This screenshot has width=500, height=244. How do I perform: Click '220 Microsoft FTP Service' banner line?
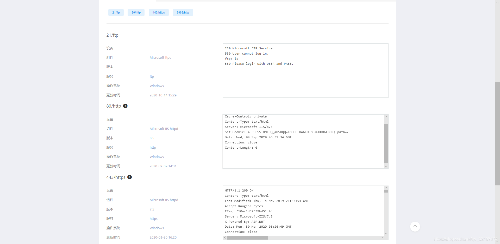[249, 48]
